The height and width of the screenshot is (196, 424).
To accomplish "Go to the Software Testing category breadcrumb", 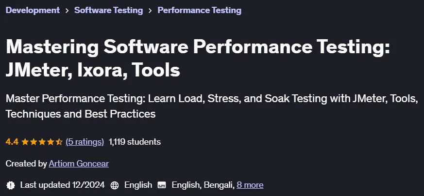I will 108,10.
